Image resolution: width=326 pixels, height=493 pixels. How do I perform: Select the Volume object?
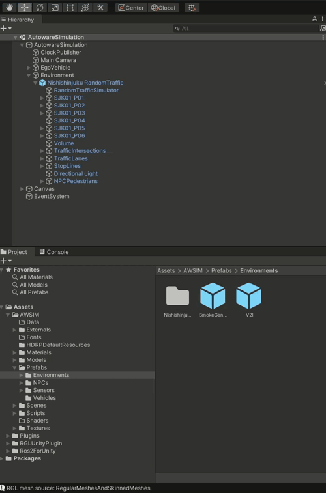pos(63,143)
